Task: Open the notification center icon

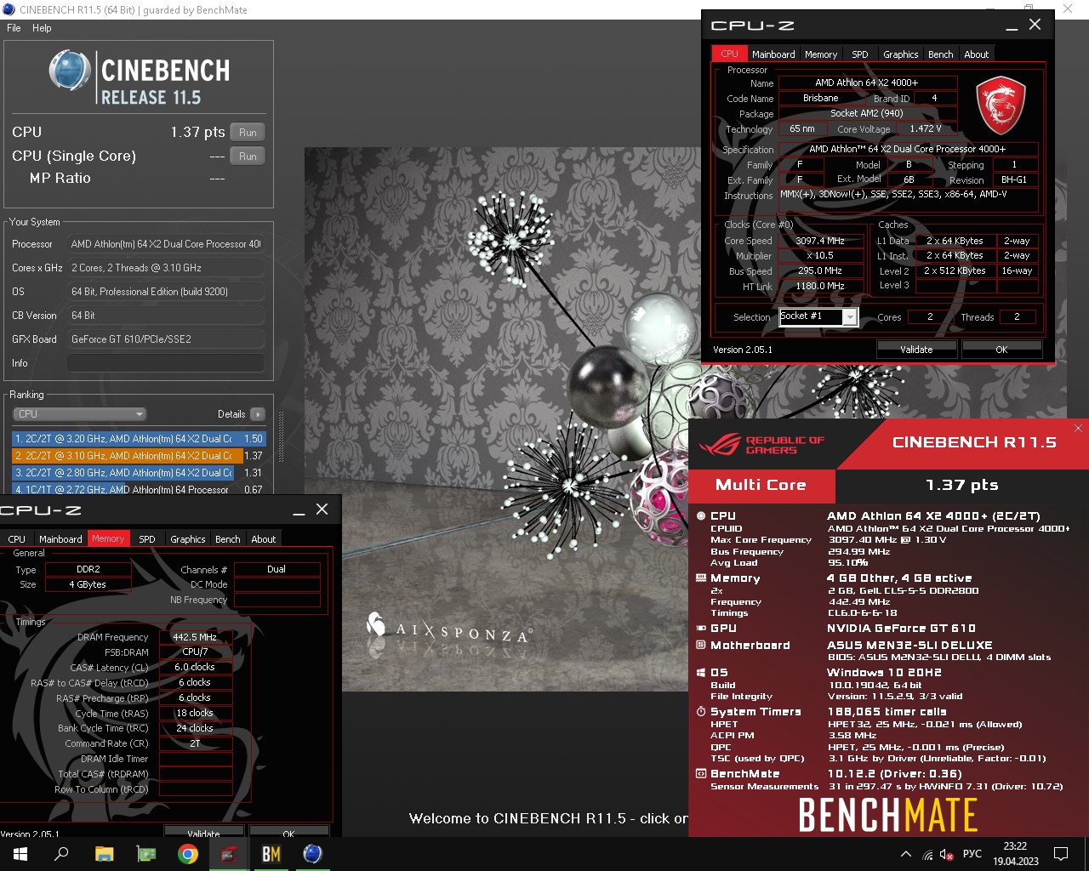Action: (x=1061, y=854)
